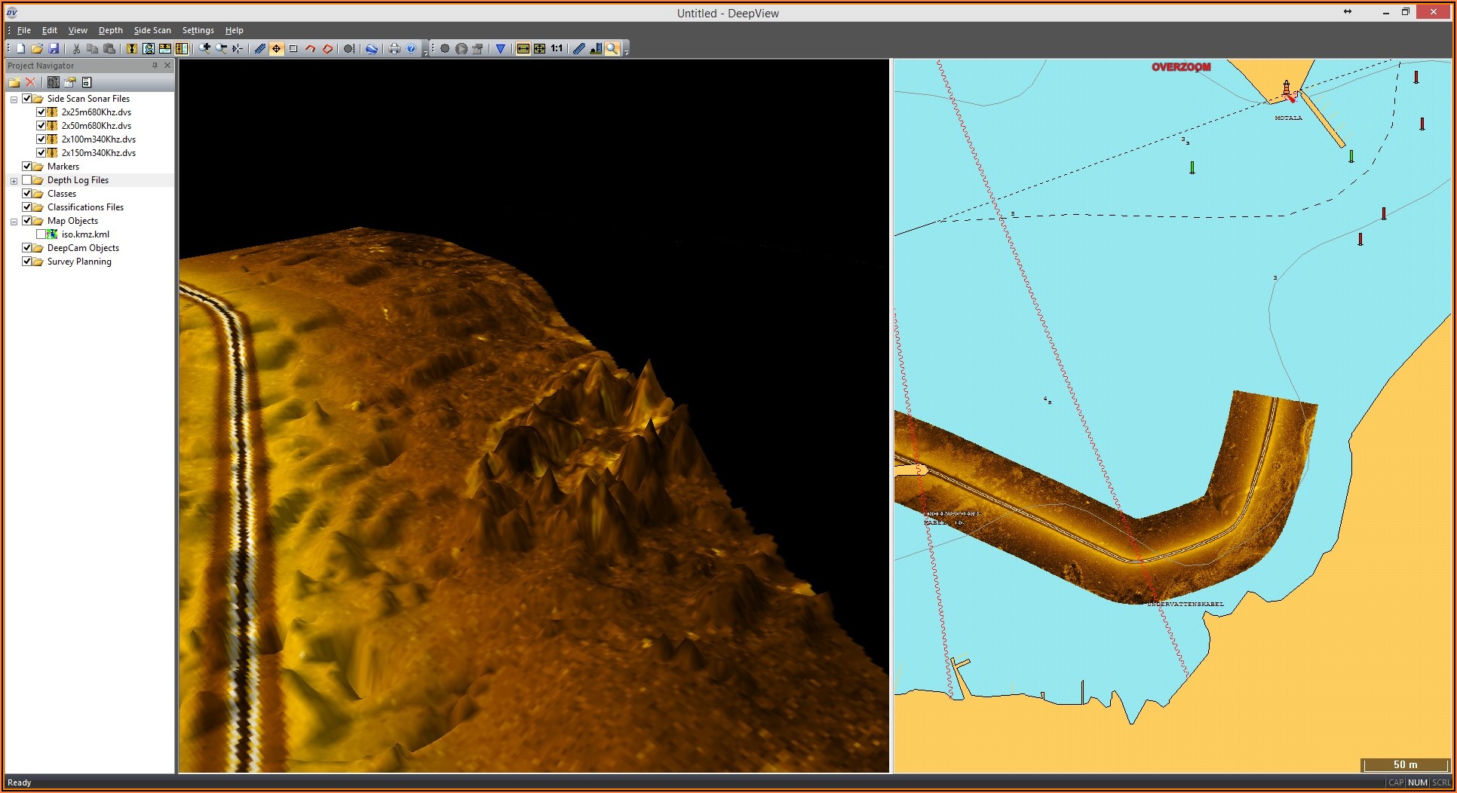Open the Depth menu
The image size is (1457, 793).
110,30
